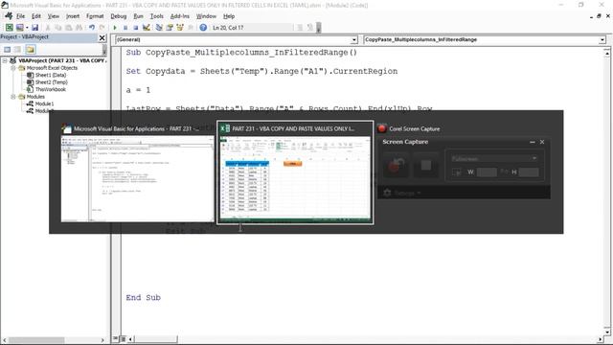613x345 pixels.
Task: Click the W width field in Screen Capture
Action: click(487, 172)
